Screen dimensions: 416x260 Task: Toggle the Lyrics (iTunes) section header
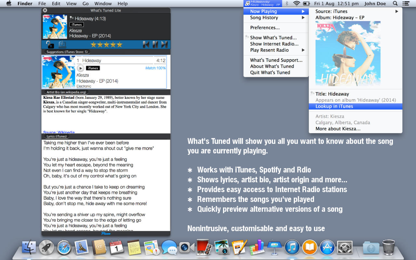pos(57,136)
